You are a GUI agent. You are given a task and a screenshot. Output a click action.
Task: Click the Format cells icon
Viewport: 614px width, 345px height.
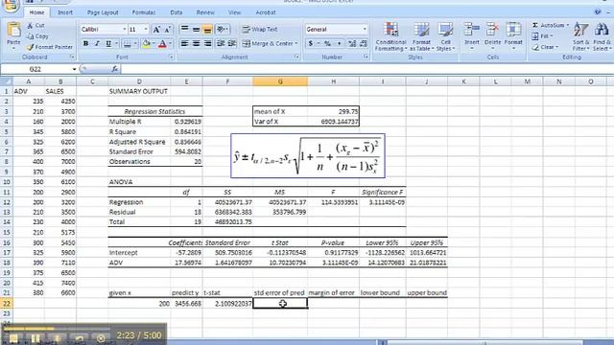[513, 31]
